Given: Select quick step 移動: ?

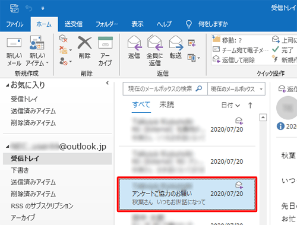Looking at the screenshot, I should pyautogui.click(x=227, y=40).
